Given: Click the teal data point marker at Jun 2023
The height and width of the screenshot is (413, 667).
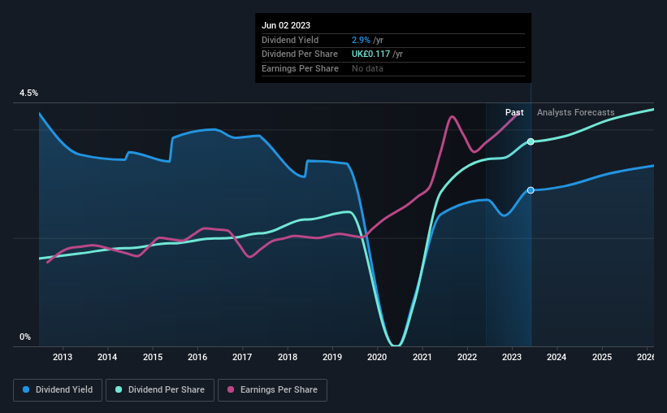Looking at the screenshot, I should pyautogui.click(x=531, y=141).
